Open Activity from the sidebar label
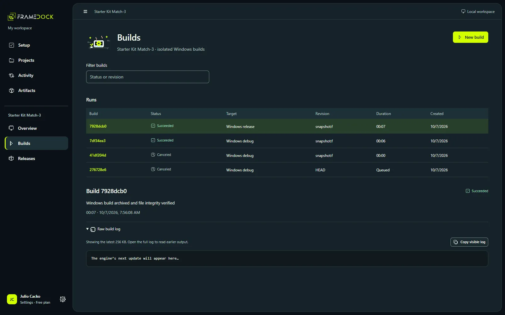The image size is (505, 315). (x=26, y=75)
